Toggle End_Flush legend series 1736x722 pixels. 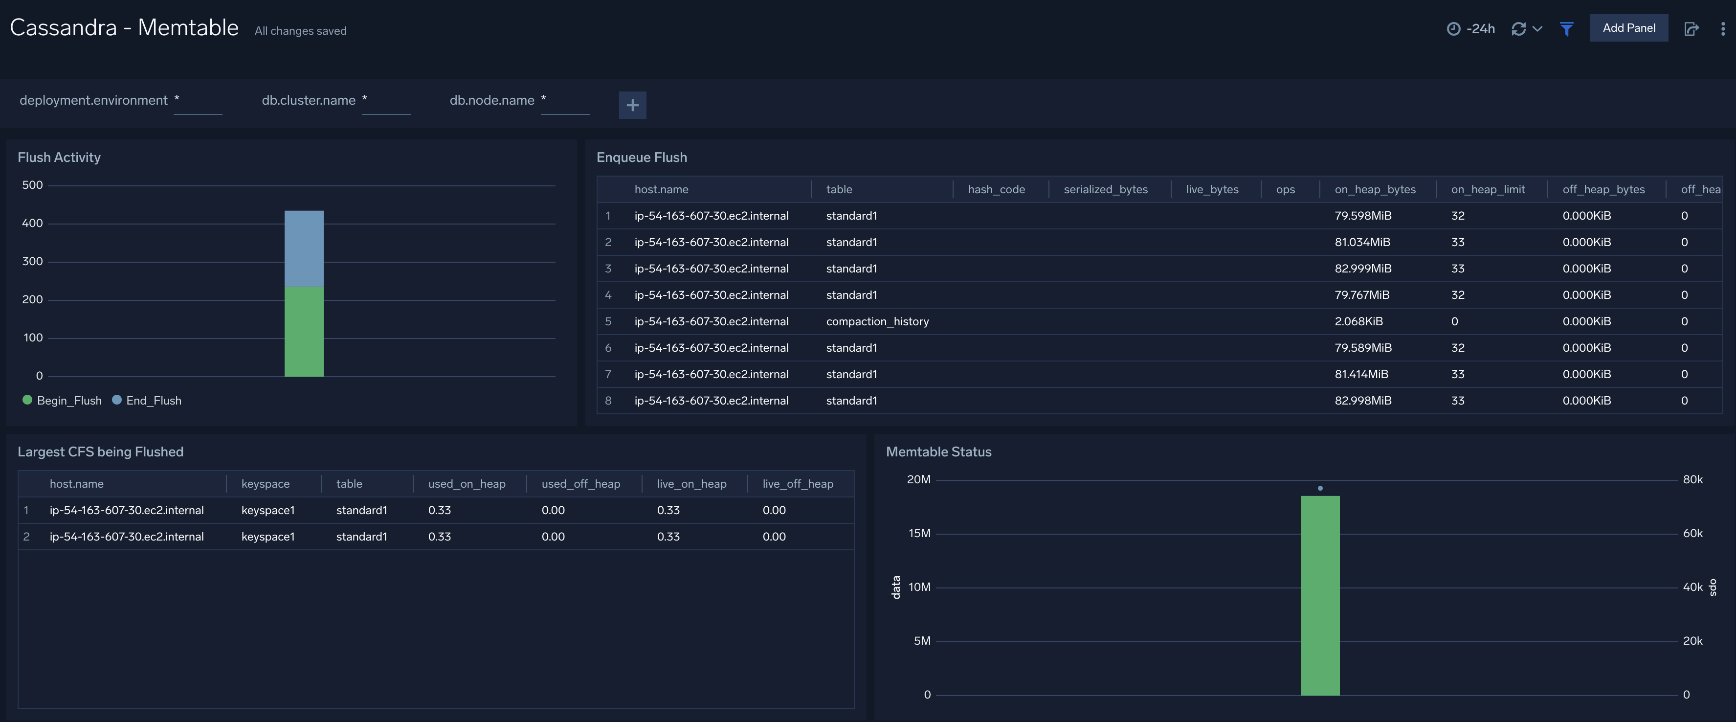(x=147, y=400)
